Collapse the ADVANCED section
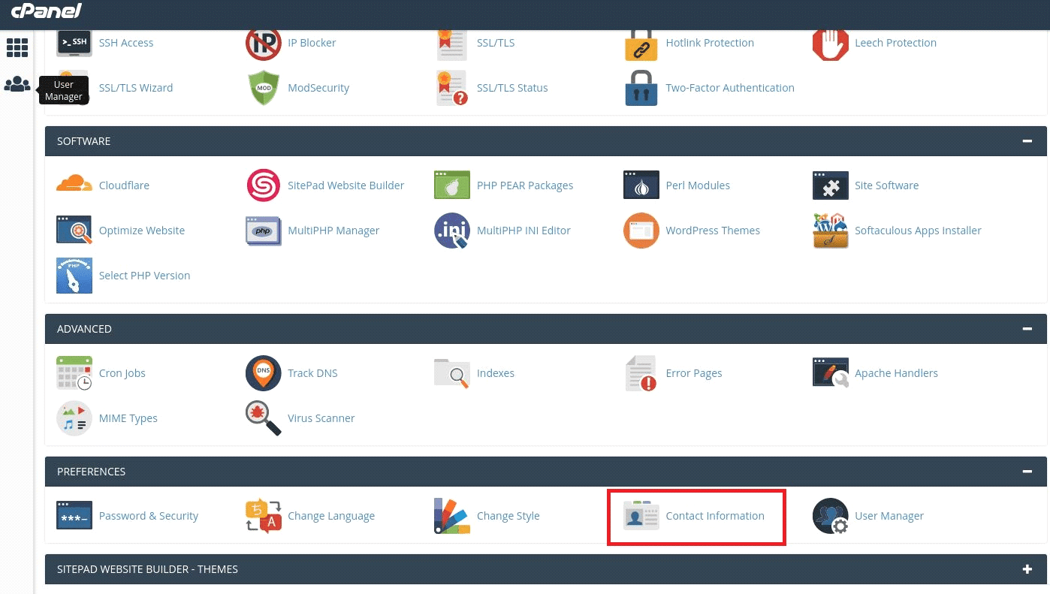Viewport: 1050px width, 594px height. [1027, 328]
